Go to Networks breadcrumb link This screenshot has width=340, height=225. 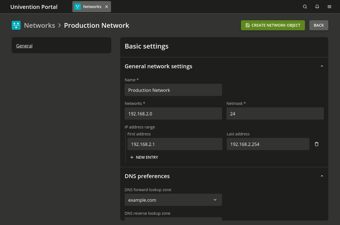pyautogui.click(x=40, y=25)
